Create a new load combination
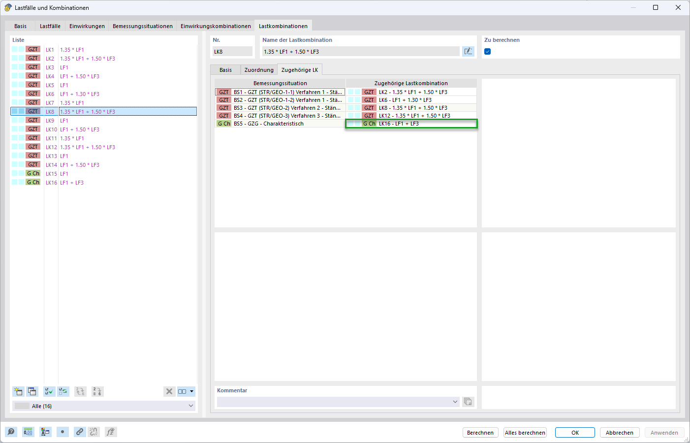The width and height of the screenshot is (690, 443). point(18,391)
